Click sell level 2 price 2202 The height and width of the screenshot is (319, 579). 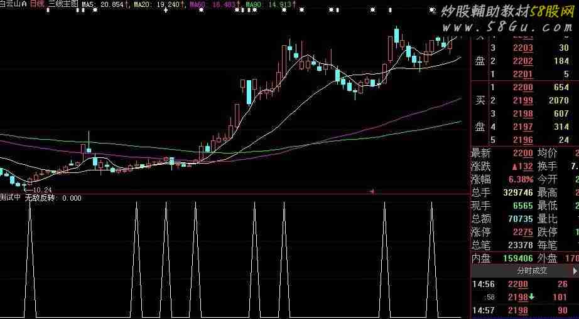pos(523,61)
